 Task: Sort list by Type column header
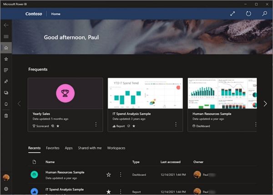(x=136, y=162)
